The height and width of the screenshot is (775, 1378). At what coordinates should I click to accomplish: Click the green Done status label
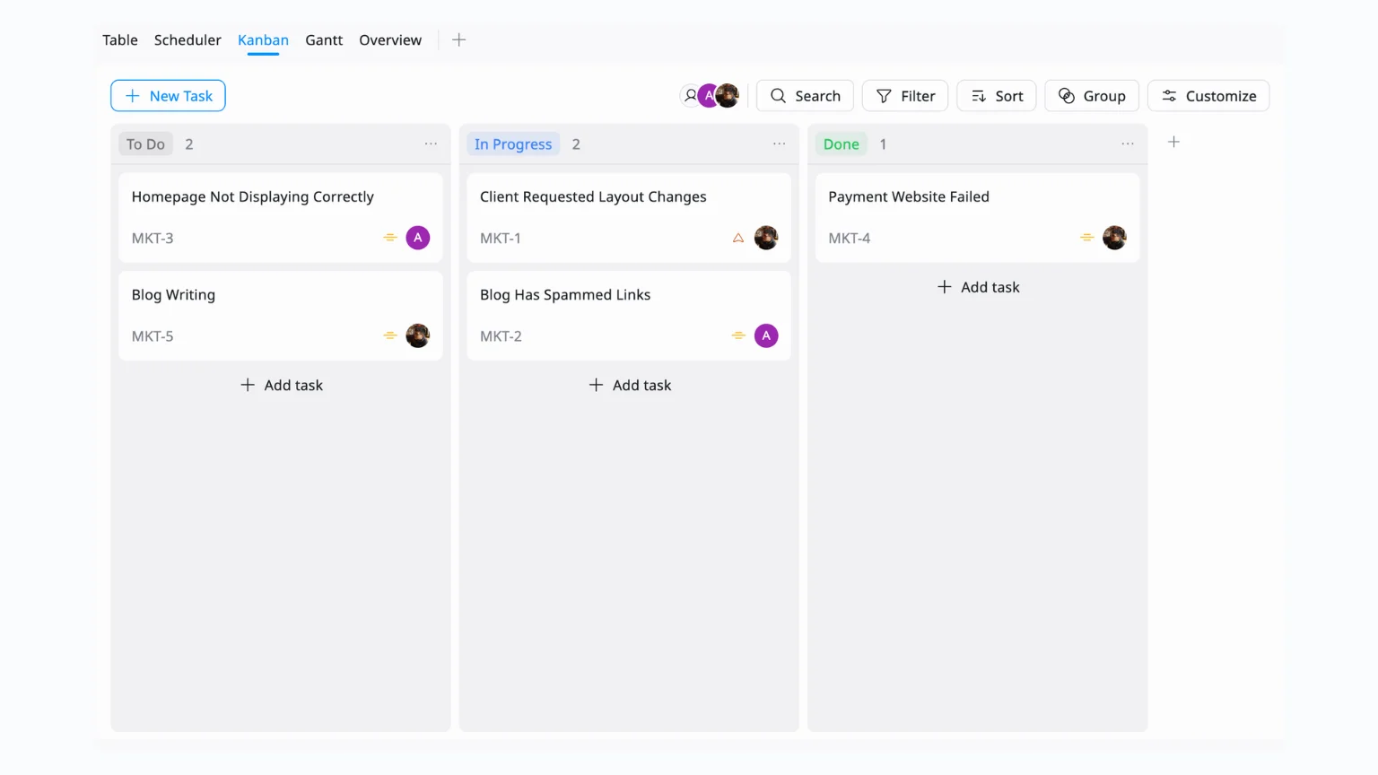pos(841,144)
